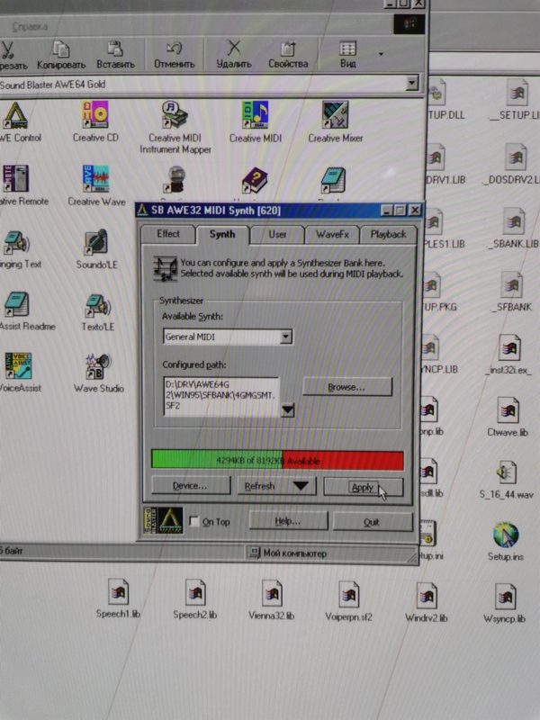
Task: Click the Device... button
Action: (190, 485)
